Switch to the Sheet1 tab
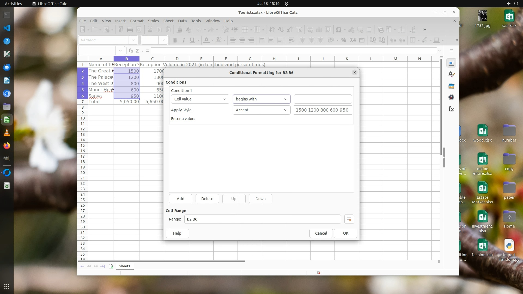523x294 pixels. (124, 266)
